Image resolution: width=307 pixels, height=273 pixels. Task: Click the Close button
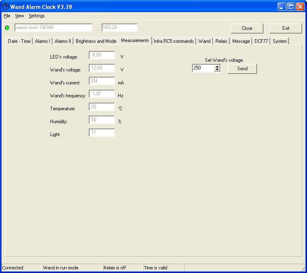pyautogui.click(x=247, y=28)
